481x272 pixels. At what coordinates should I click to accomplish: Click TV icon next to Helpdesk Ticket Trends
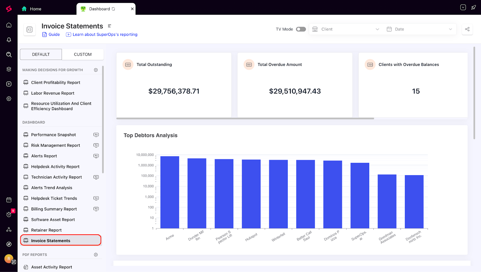(96, 198)
